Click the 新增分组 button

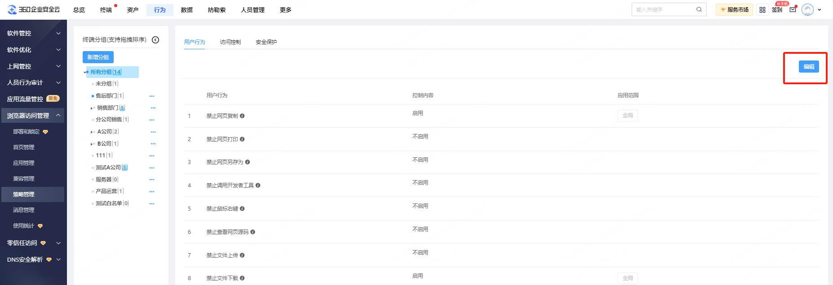click(98, 57)
